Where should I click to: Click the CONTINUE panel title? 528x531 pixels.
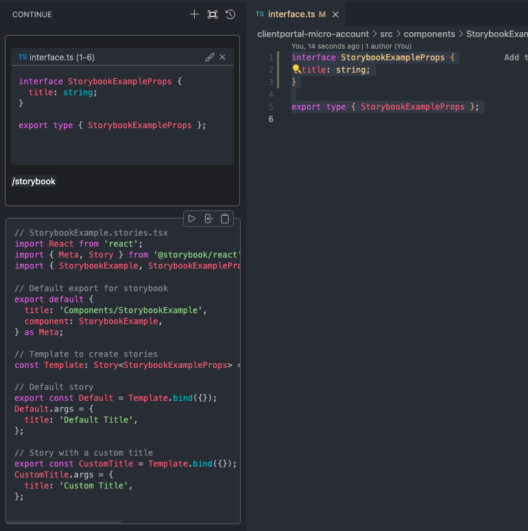[x=32, y=14]
